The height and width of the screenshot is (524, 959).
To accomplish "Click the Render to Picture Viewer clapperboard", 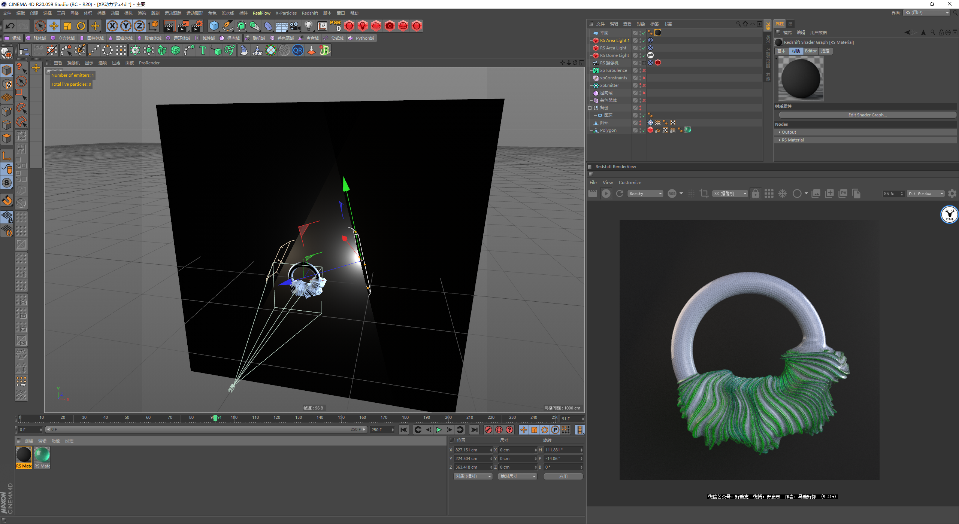I will click(x=183, y=26).
